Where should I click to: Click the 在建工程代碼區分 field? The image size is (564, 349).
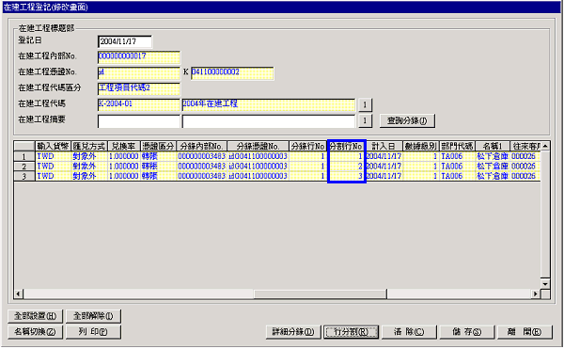139,88
